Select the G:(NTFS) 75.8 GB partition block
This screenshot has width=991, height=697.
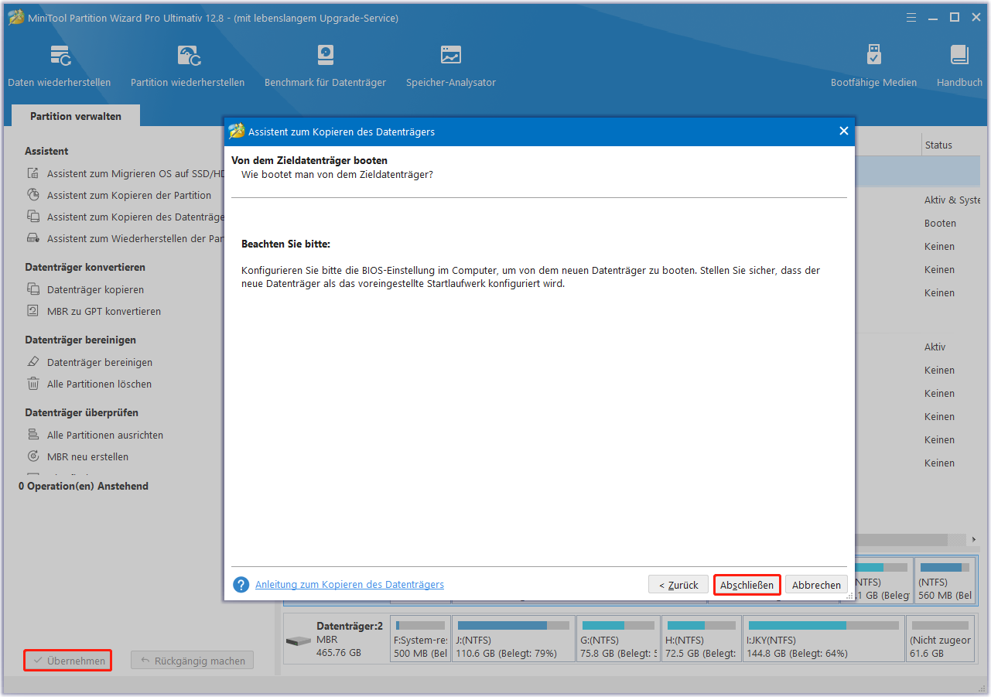(618, 638)
